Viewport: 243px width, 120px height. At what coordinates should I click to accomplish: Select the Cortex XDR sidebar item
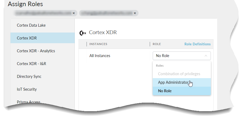(27, 38)
